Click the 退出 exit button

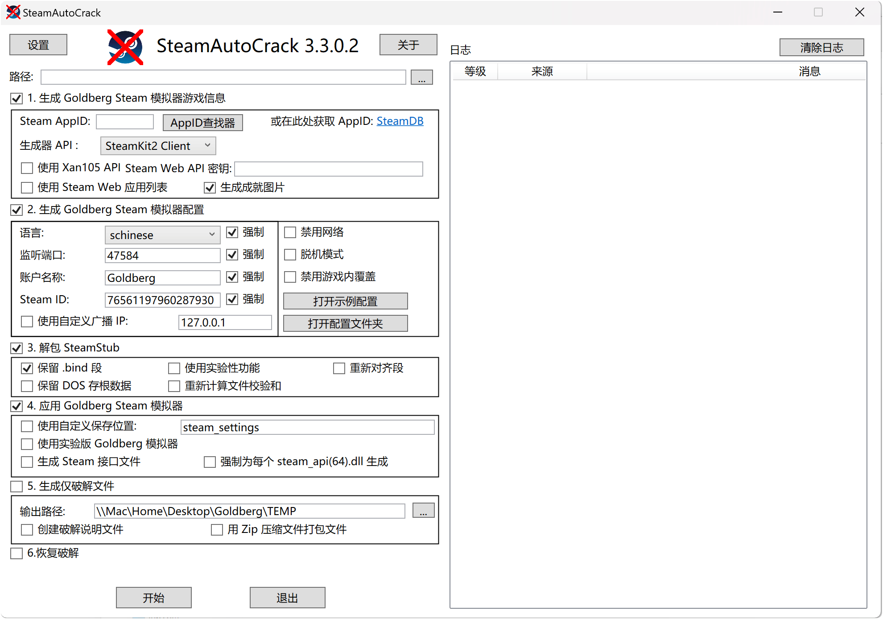(x=288, y=598)
